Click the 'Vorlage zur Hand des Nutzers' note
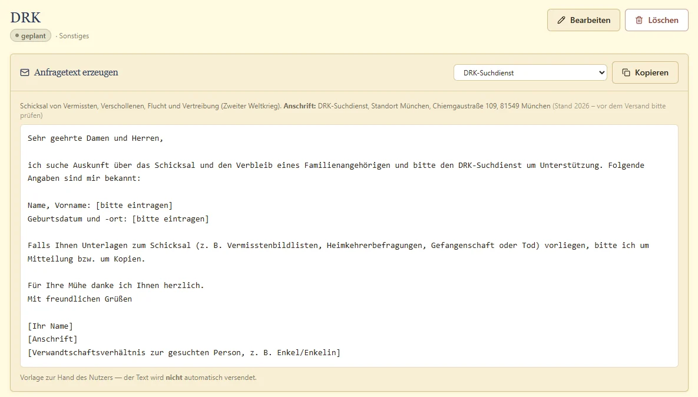Viewport: 698px width, 397px height. 138,378
